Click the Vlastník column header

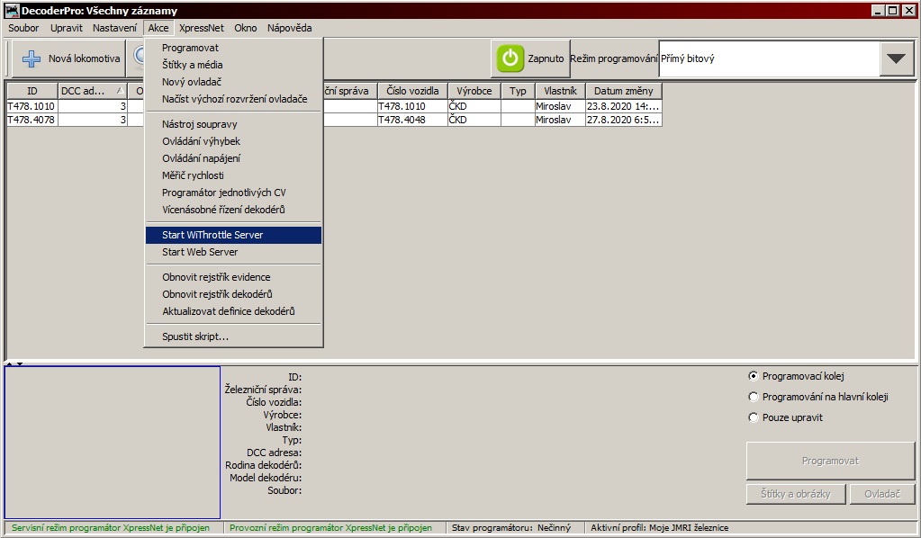(x=560, y=91)
